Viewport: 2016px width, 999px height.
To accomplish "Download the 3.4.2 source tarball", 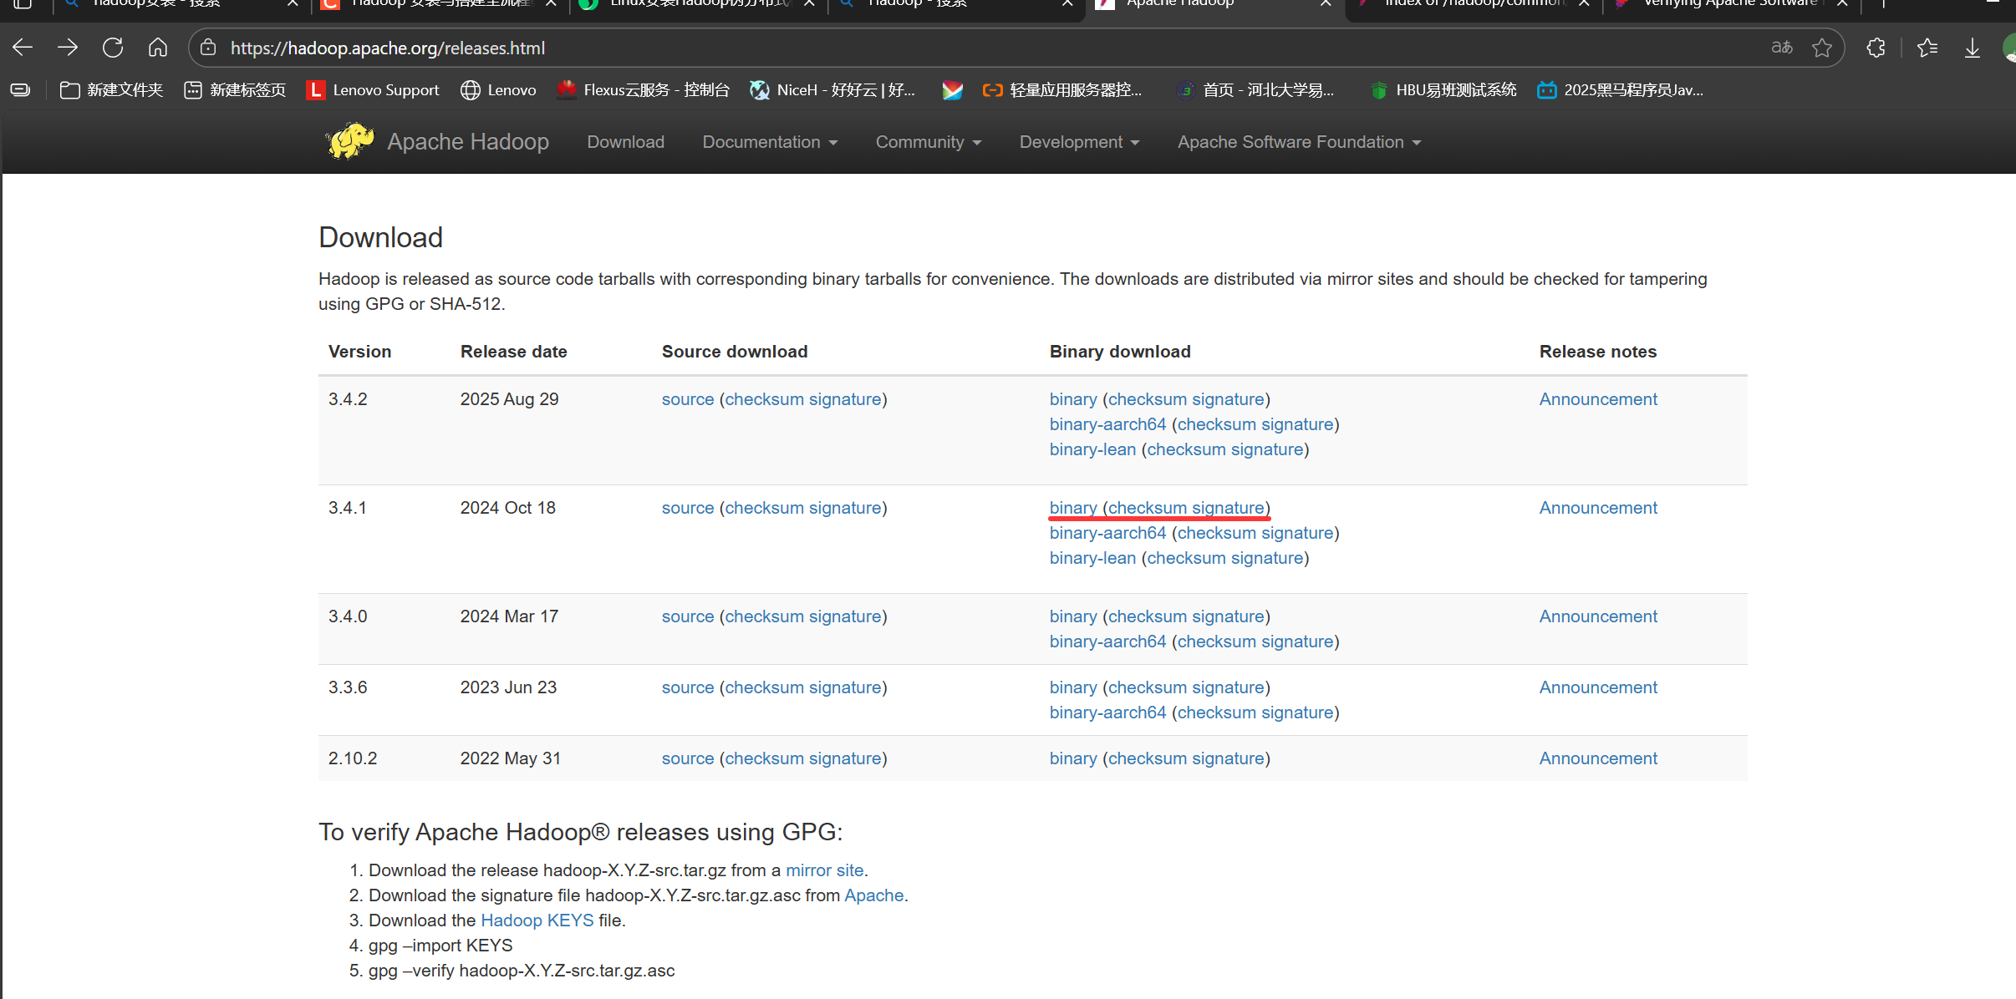I will point(688,399).
